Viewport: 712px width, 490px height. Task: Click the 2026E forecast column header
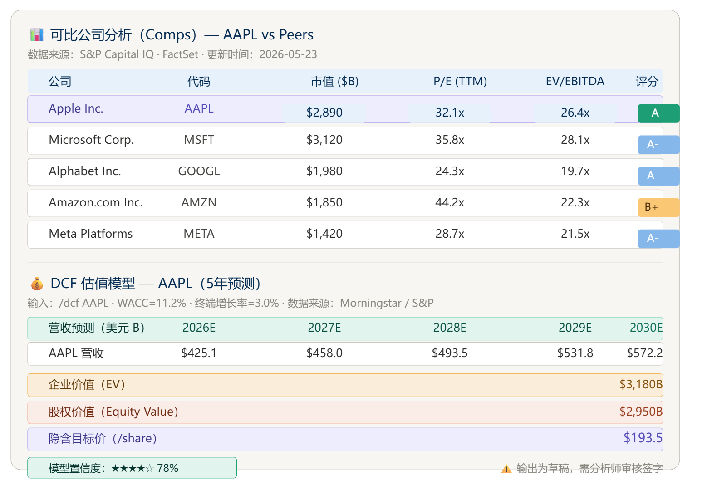pyautogui.click(x=199, y=328)
